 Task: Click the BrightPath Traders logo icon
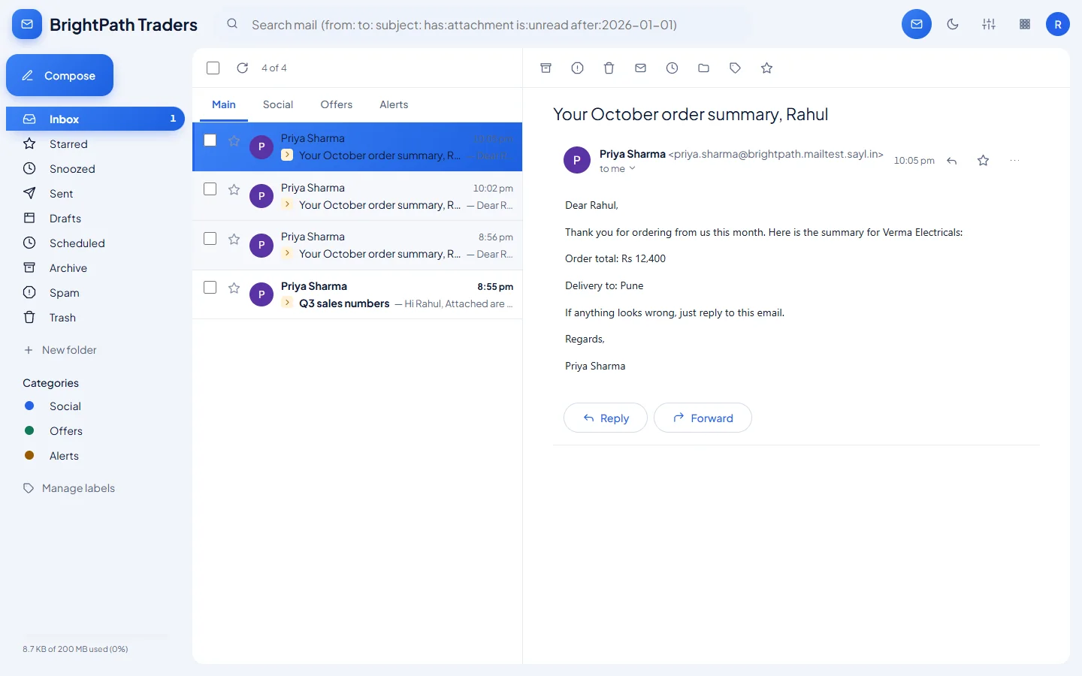click(27, 24)
